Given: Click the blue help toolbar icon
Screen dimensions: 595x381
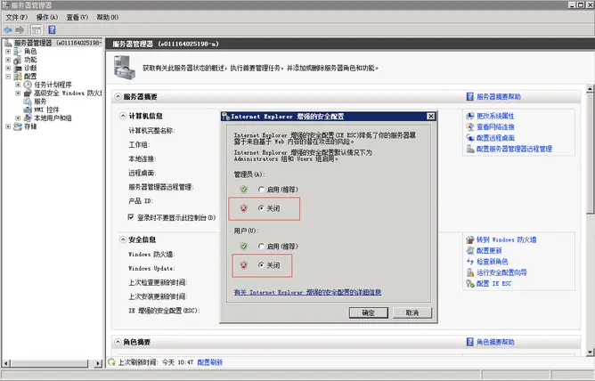Looking at the screenshot, I should click(52, 29).
